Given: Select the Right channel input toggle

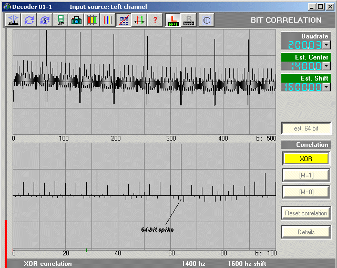Looking at the screenshot, I should point(189,20).
